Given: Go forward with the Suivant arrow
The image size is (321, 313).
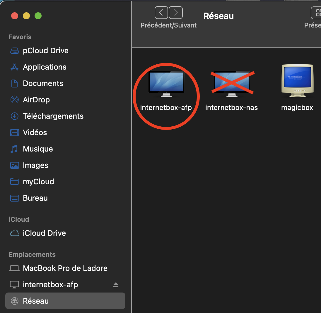Looking at the screenshot, I should (176, 13).
